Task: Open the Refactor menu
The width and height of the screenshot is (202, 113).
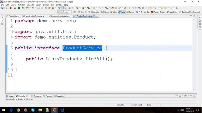Action: (x=21, y=5)
